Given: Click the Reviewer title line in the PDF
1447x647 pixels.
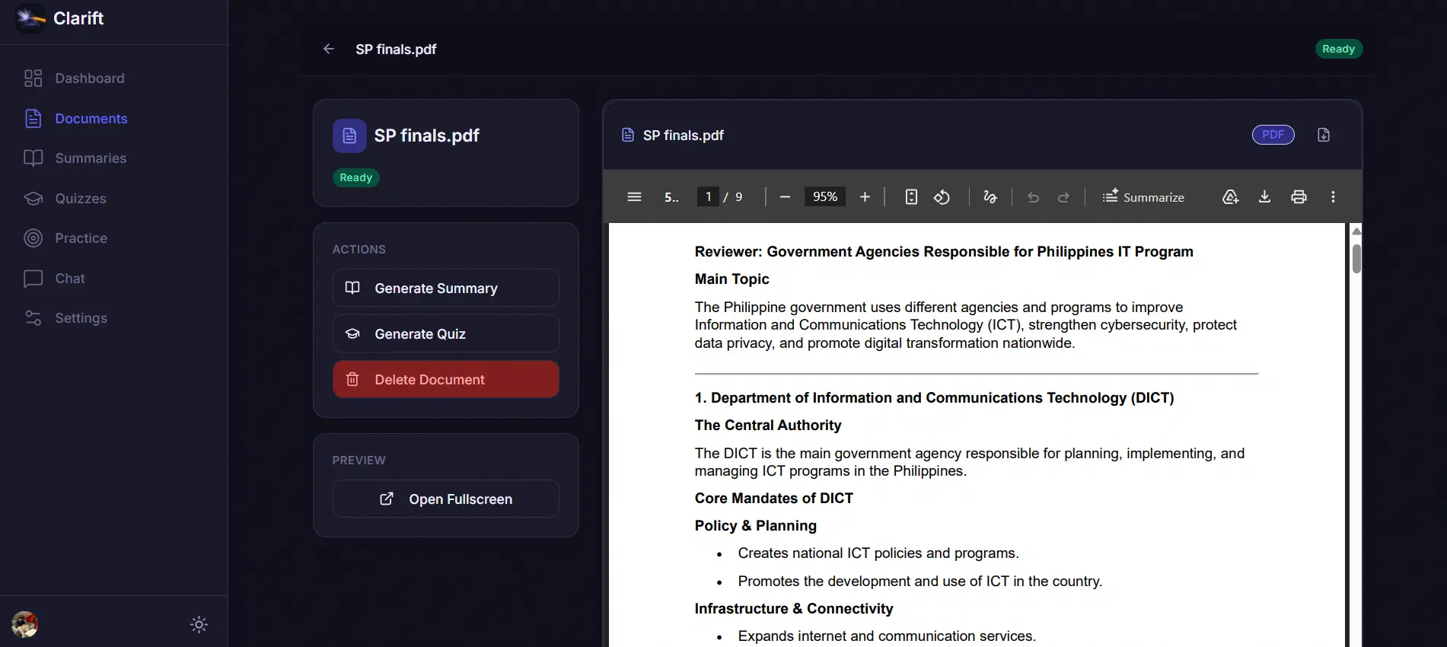Looking at the screenshot, I should point(944,252).
